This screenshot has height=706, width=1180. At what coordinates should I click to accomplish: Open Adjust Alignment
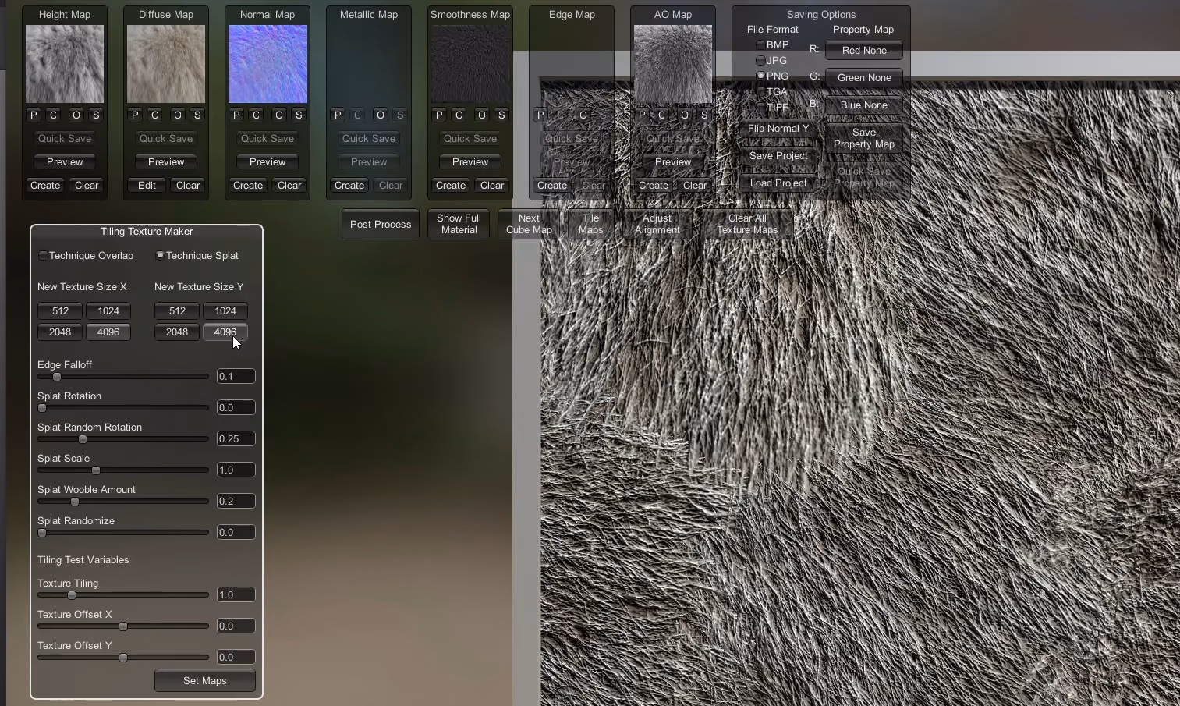[657, 224]
